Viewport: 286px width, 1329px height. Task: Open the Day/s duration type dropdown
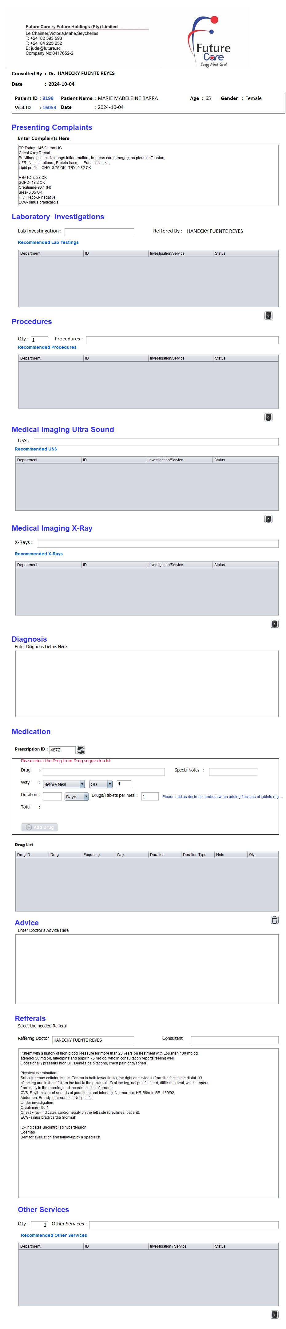coord(76,796)
